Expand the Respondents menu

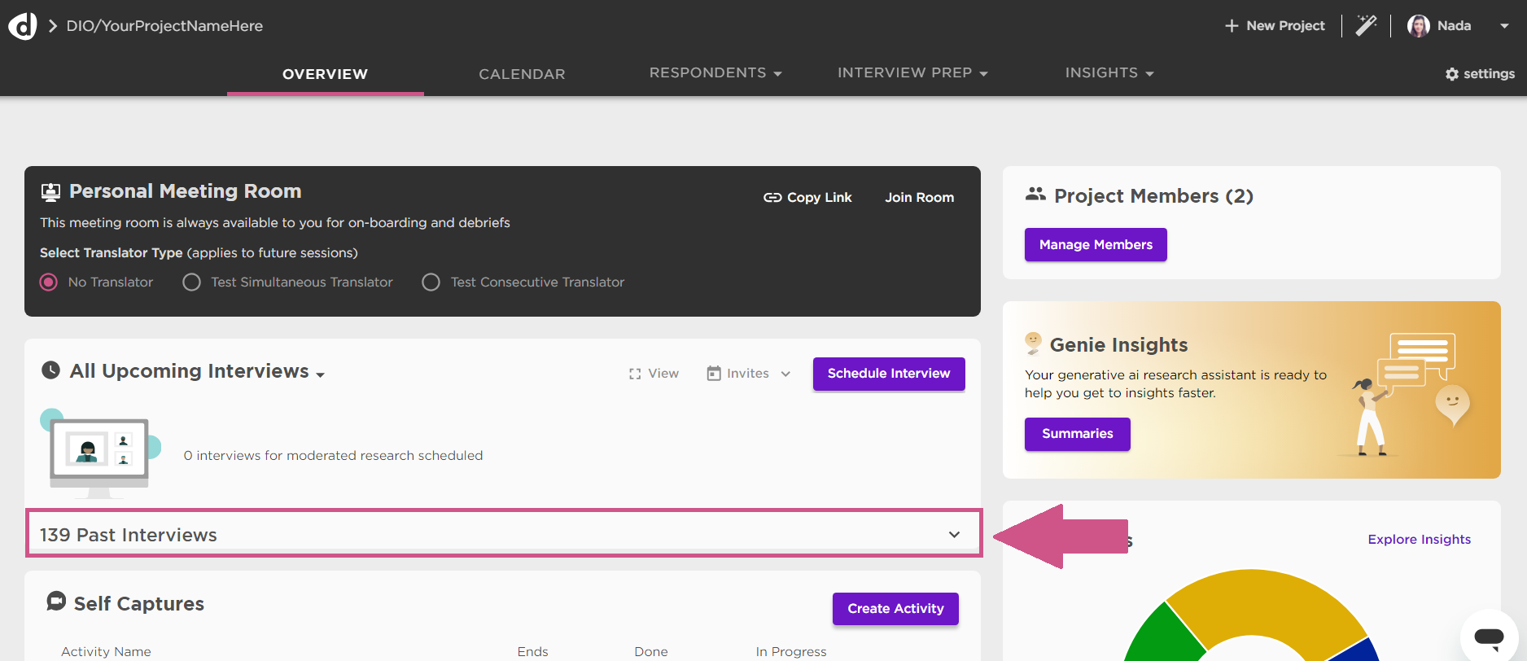pos(715,73)
